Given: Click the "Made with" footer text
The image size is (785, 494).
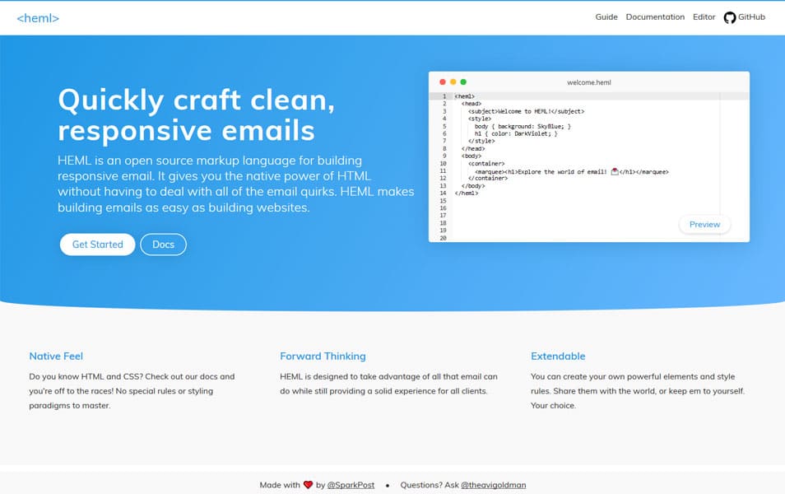Looking at the screenshot, I should 280,485.
